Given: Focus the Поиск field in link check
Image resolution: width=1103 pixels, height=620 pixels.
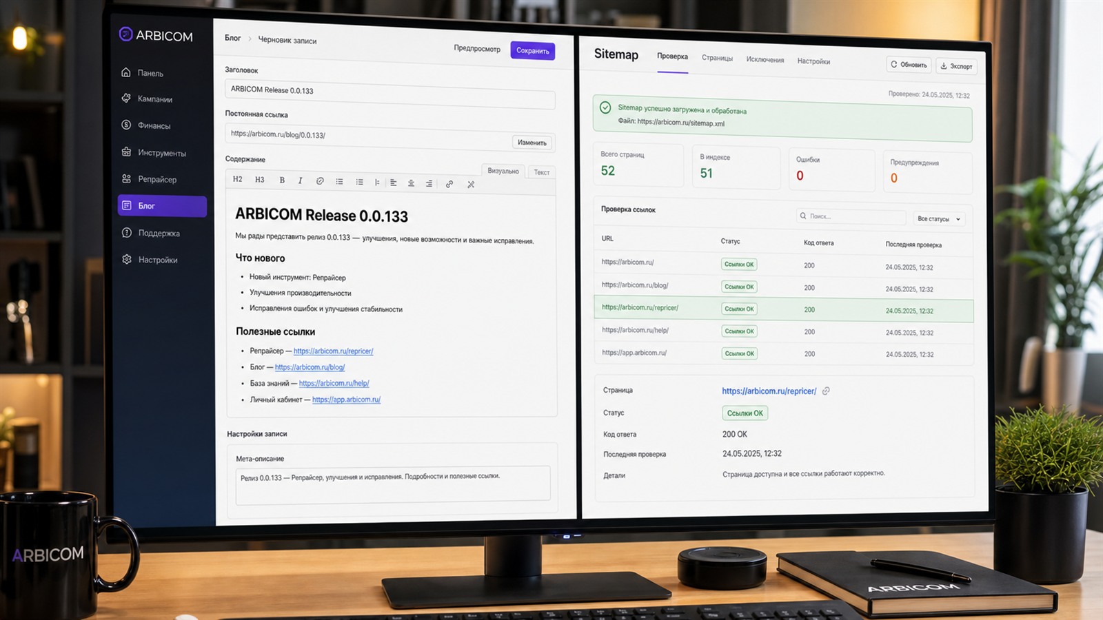Looking at the screenshot, I should [x=851, y=216].
